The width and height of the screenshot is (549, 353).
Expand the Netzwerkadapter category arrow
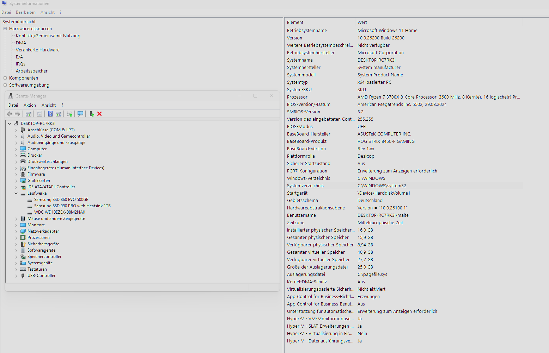(x=16, y=231)
